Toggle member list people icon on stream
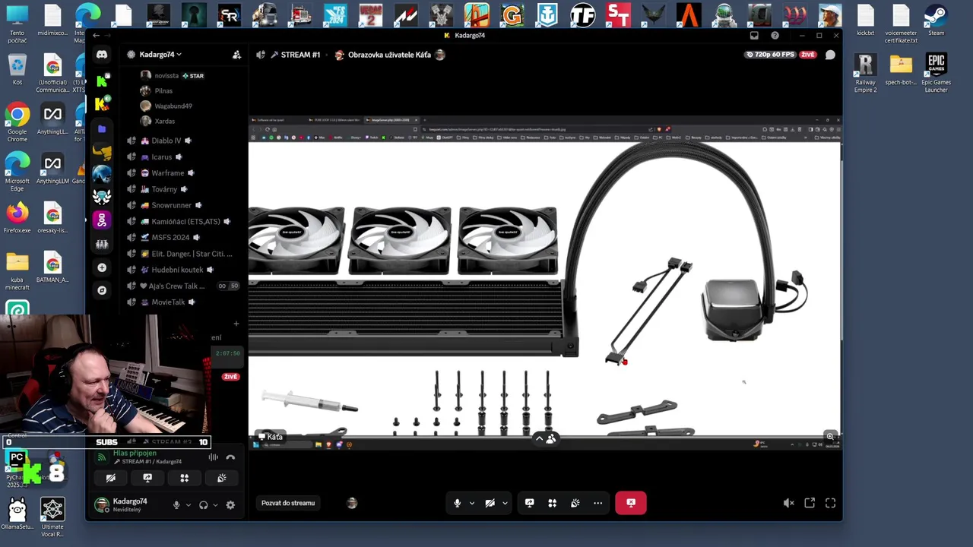Image resolution: width=973 pixels, height=547 pixels. 551,439
